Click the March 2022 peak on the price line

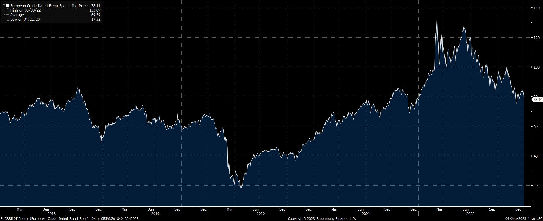click(x=437, y=17)
